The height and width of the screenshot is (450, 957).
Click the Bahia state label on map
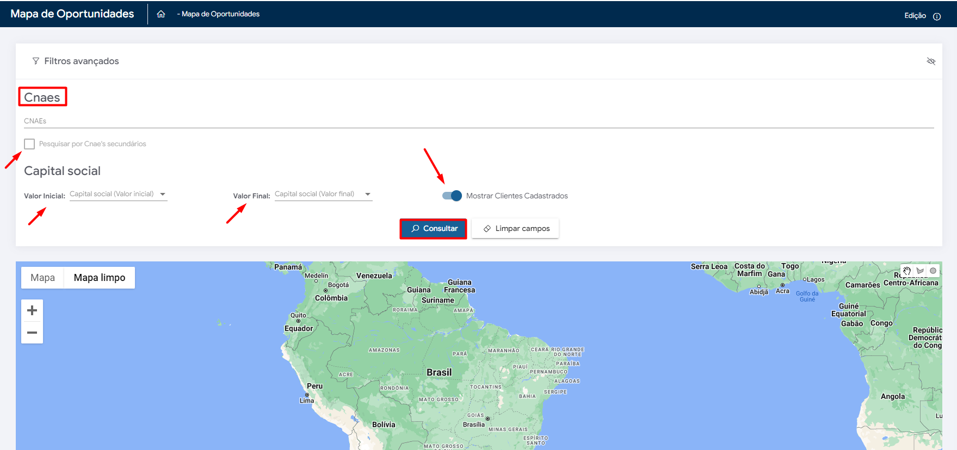[x=527, y=396]
